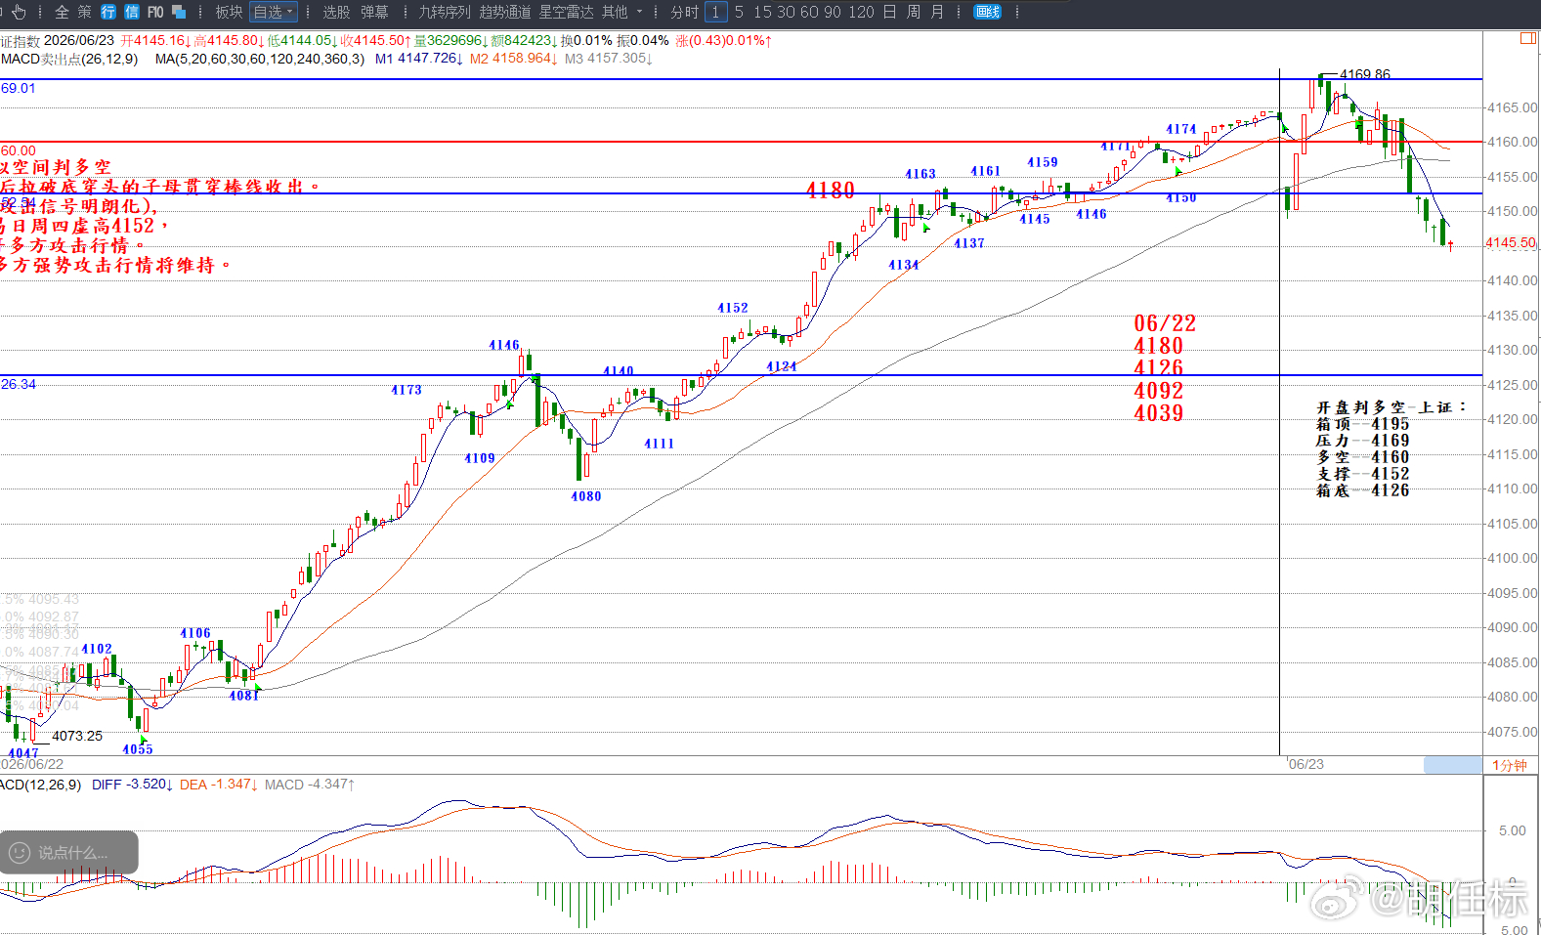This screenshot has height=935, width=1541.
Task: Click the 压力--4169 level text
Action: 1363,441
